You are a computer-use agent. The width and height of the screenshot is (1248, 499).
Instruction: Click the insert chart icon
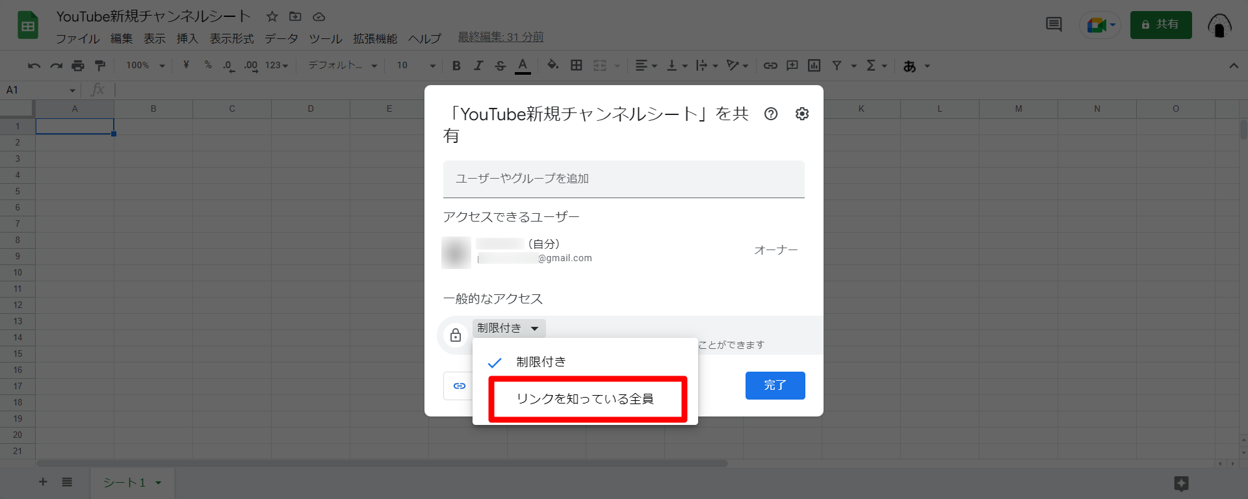coord(814,66)
